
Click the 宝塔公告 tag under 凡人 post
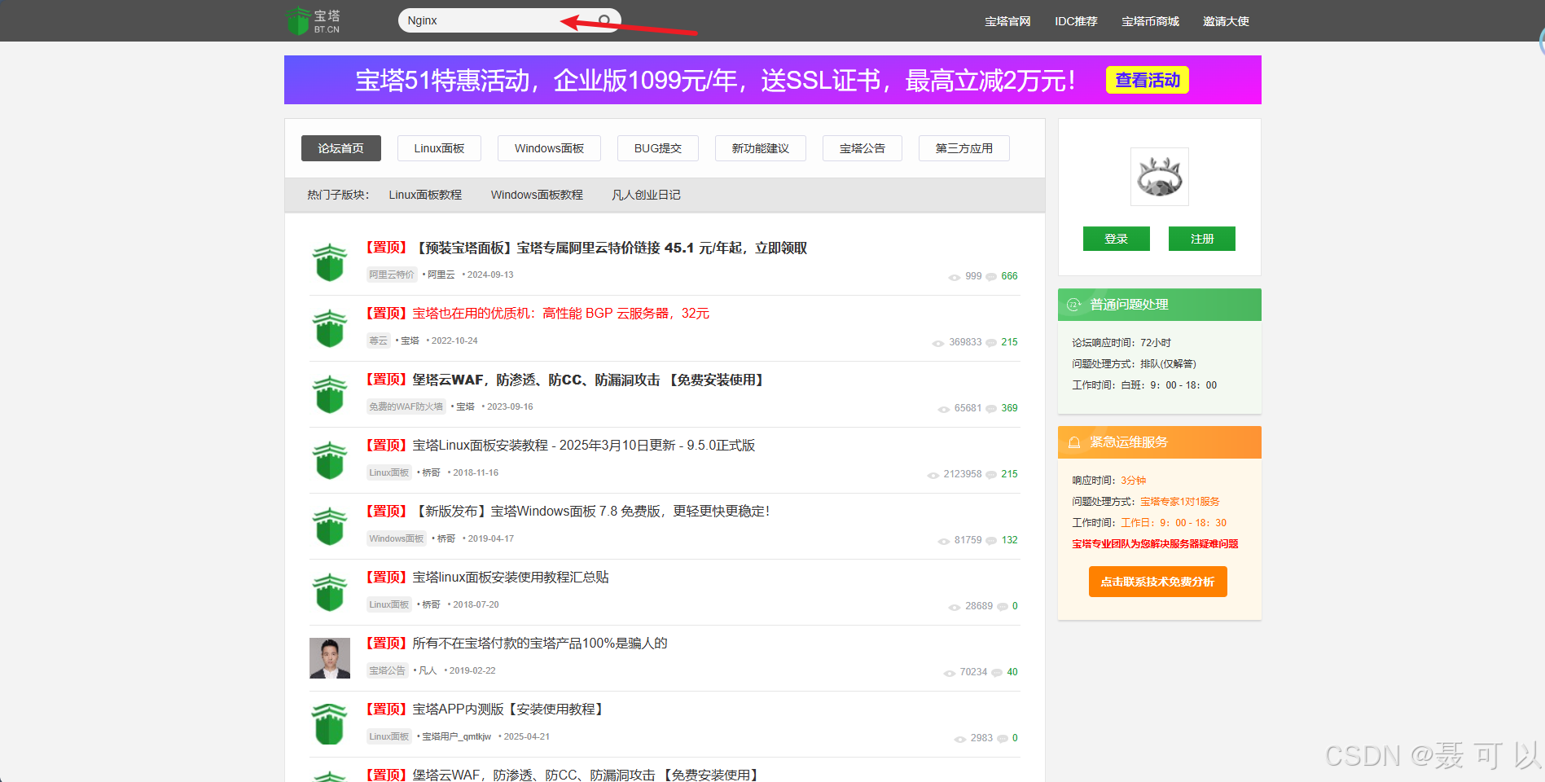click(x=387, y=670)
